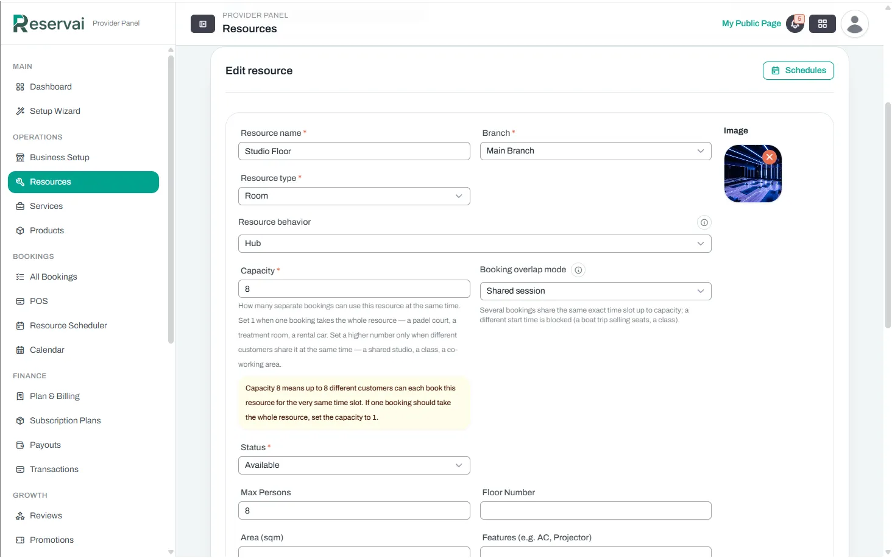This screenshot has height=558, width=892.
Task: Open the notifications bell icon
Action: 795,24
